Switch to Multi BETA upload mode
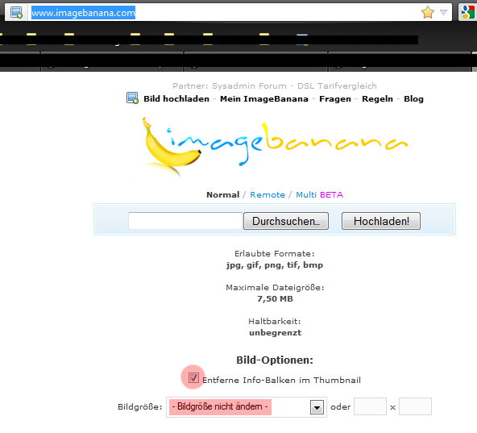Image resolution: width=477 pixels, height=433 pixels. click(319, 194)
